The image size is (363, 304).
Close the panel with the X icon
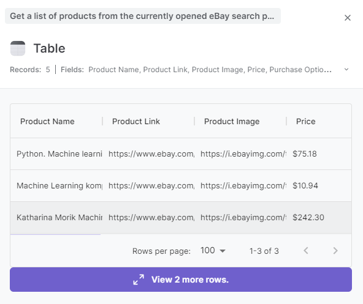pyautogui.click(x=347, y=18)
